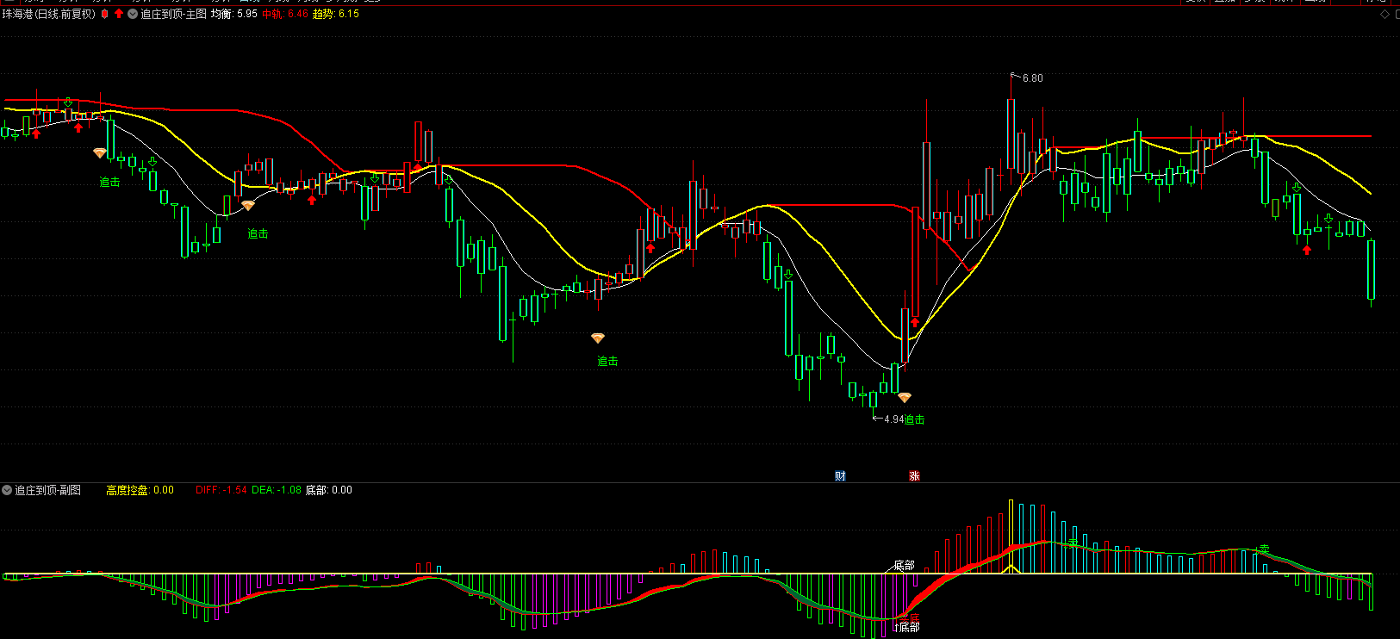Click the 底部 label at the sub-chart trough
The height and width of the screenshot is (639, 1400).
(909, 627)
